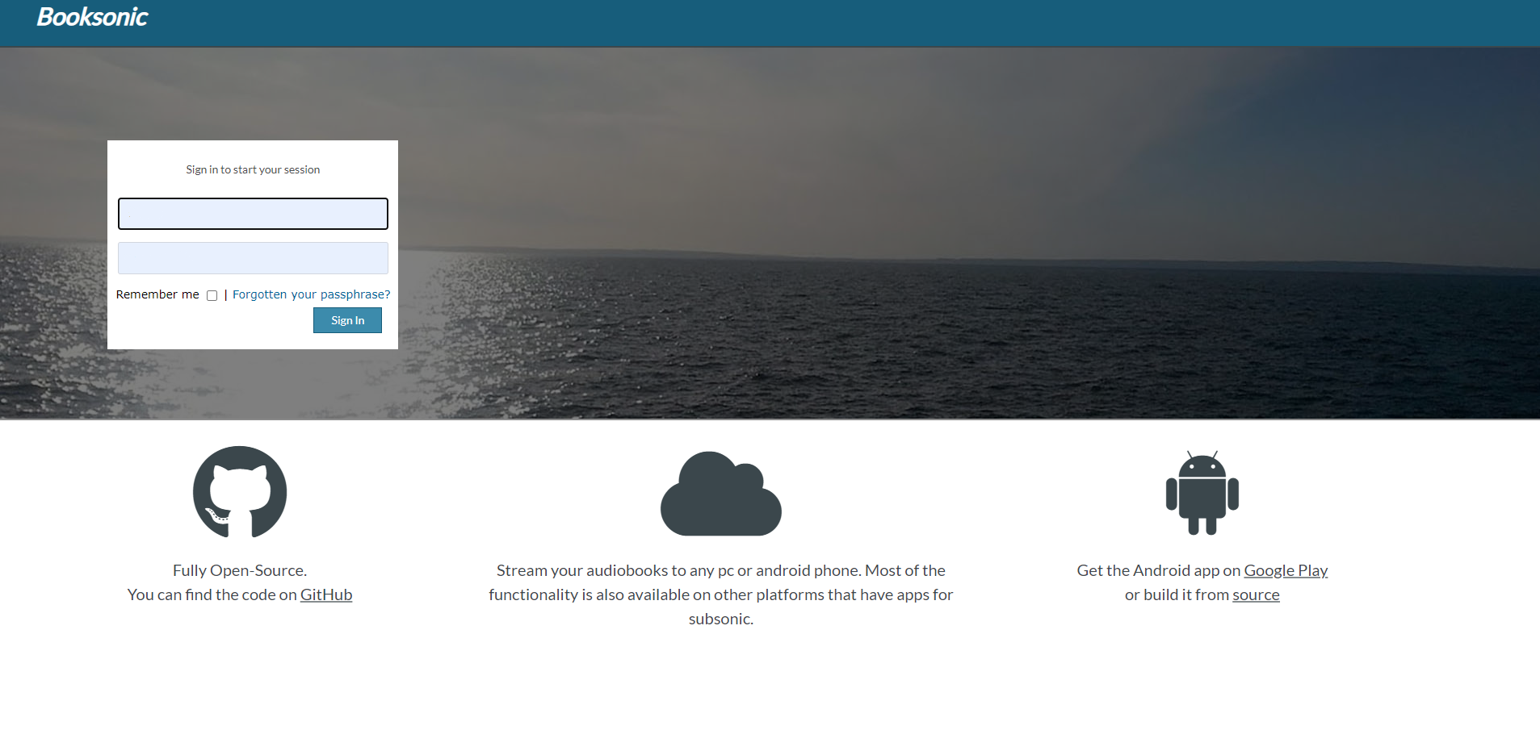Image resolution: width=1540 pixels, height=730 pixels.
Task: Click the GitHub octocat icon
Action: click(240, 492)
